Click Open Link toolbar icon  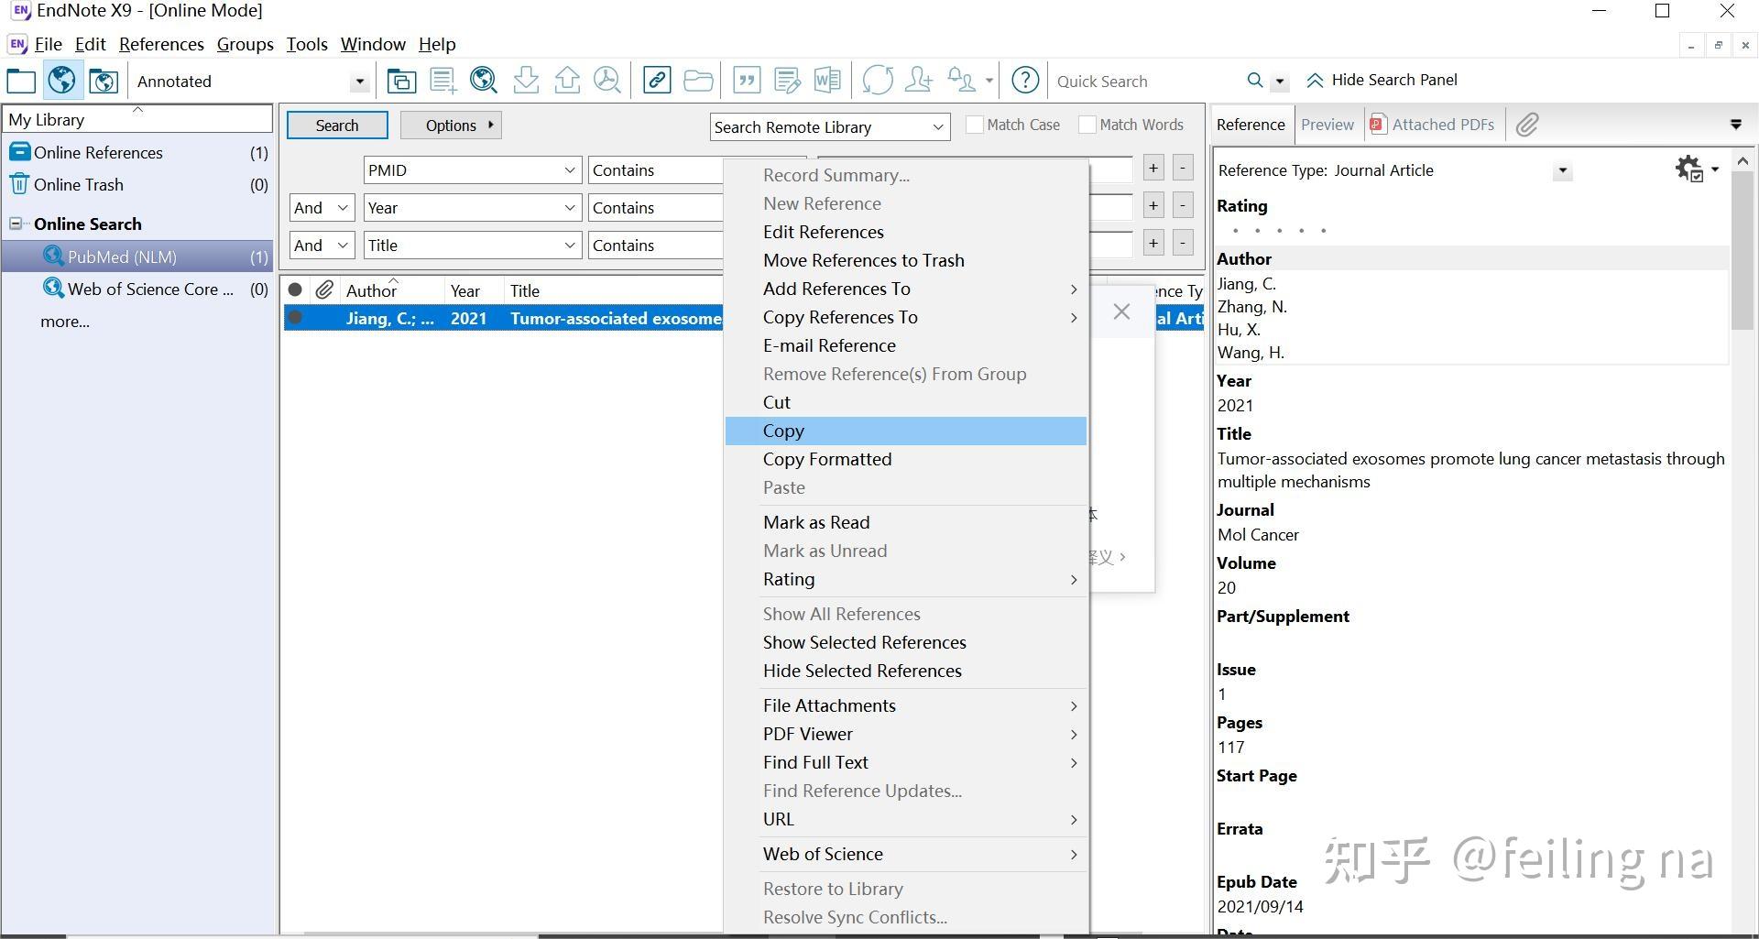[x=657, y=81]
